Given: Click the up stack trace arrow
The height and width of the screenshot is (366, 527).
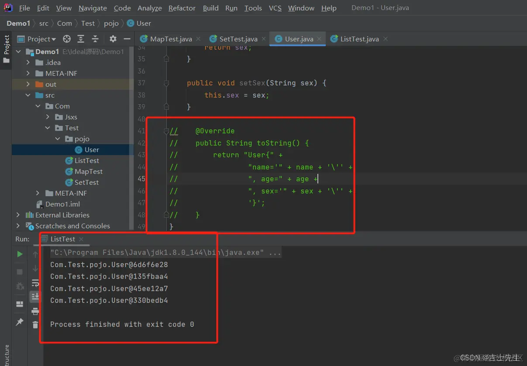Looking at the screenshot, I should tap(35, 255).
